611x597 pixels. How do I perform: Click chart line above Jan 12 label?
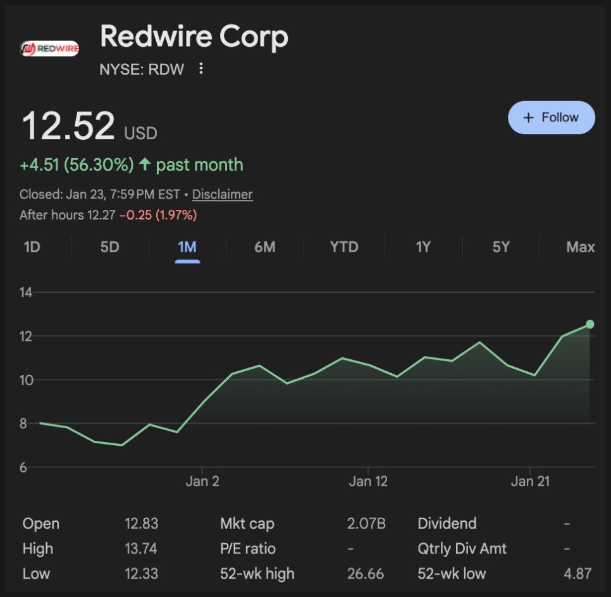tap(369, 364)
